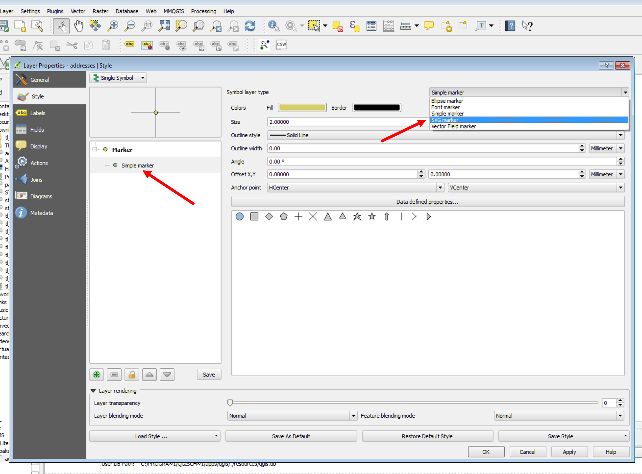Open the Processing menu
642x474 pixels.
click(x=204, y=11)
